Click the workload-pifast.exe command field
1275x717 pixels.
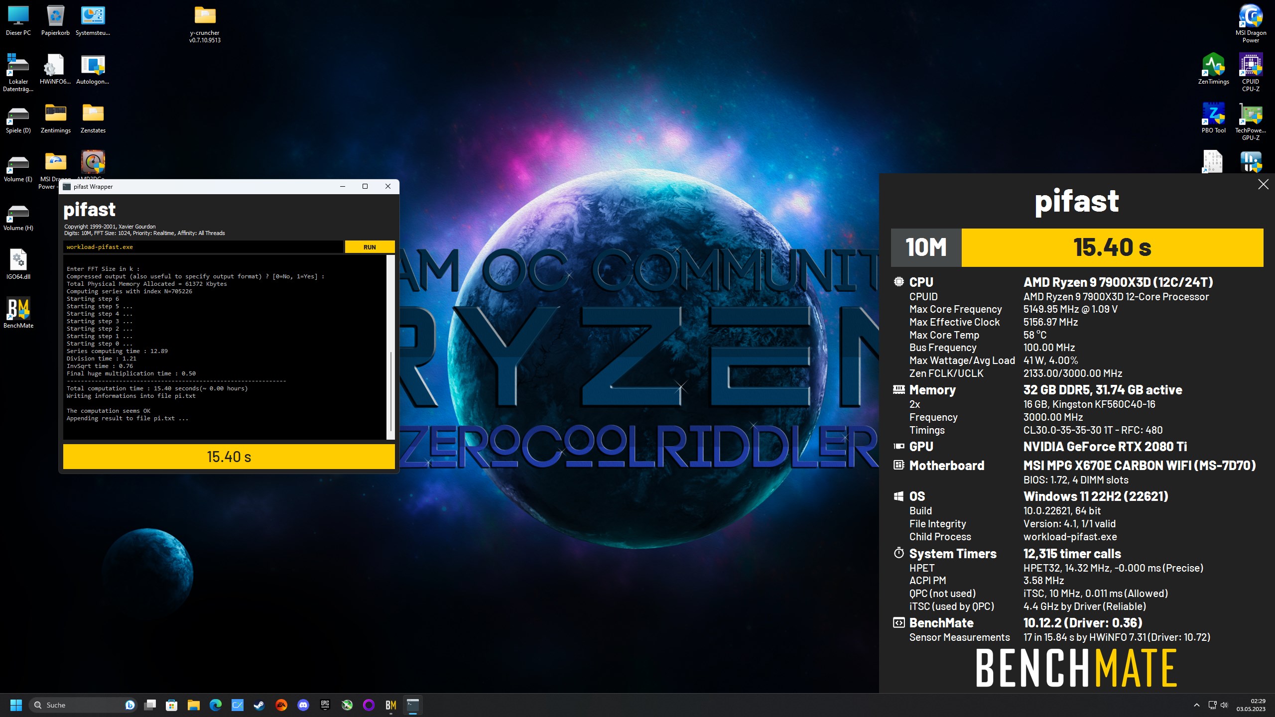(x=203, y=247)
